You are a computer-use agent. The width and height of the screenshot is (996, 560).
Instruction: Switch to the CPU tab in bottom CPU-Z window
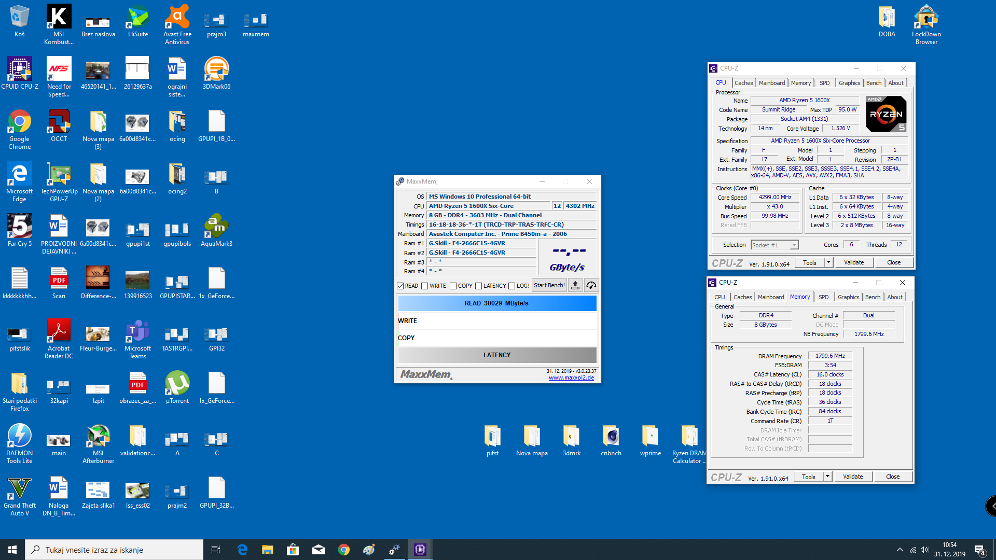point(720,297)
